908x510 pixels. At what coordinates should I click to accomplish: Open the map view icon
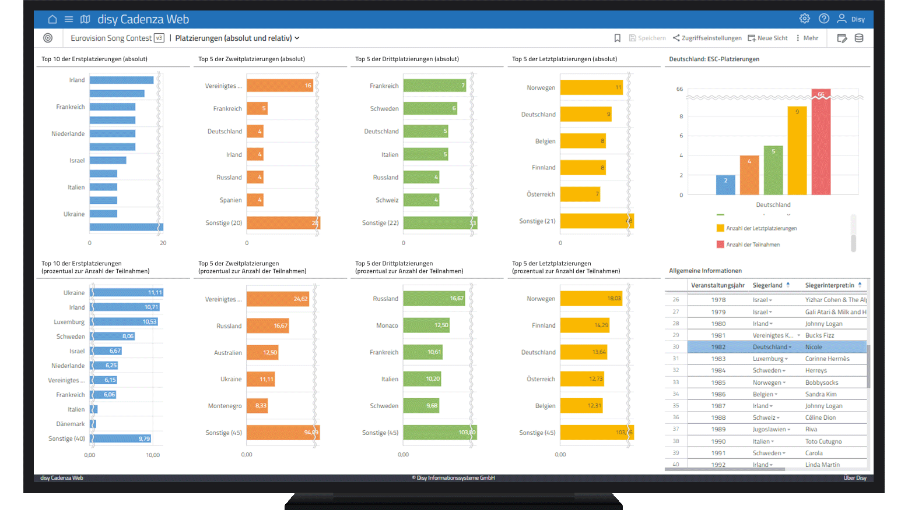click(85, 19)
